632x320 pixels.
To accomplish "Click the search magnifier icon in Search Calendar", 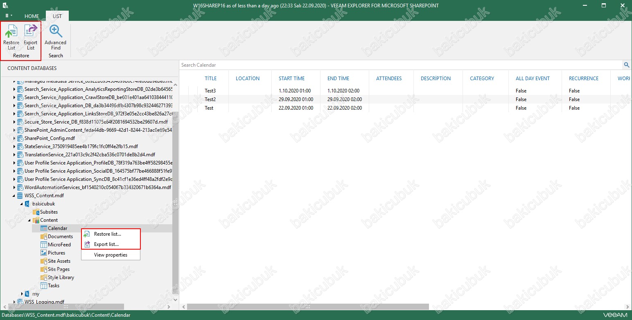I will point(626,65).
